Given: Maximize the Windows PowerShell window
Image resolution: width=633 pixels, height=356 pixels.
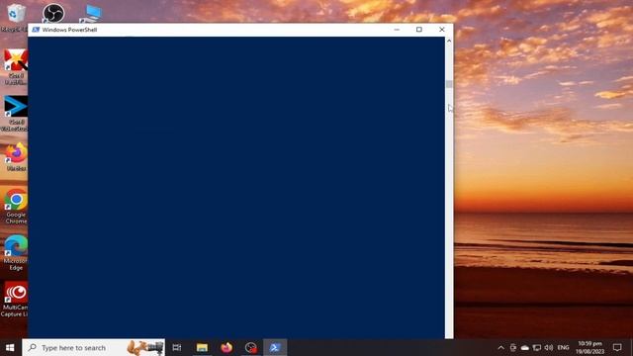Looking at the screenshot, I should point(419,30).
